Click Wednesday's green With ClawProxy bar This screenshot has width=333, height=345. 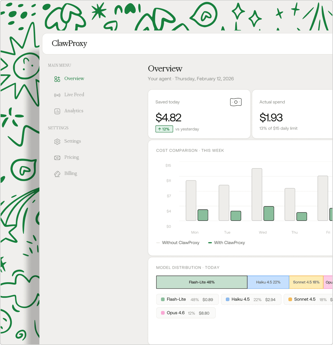(x=269, y=213)
